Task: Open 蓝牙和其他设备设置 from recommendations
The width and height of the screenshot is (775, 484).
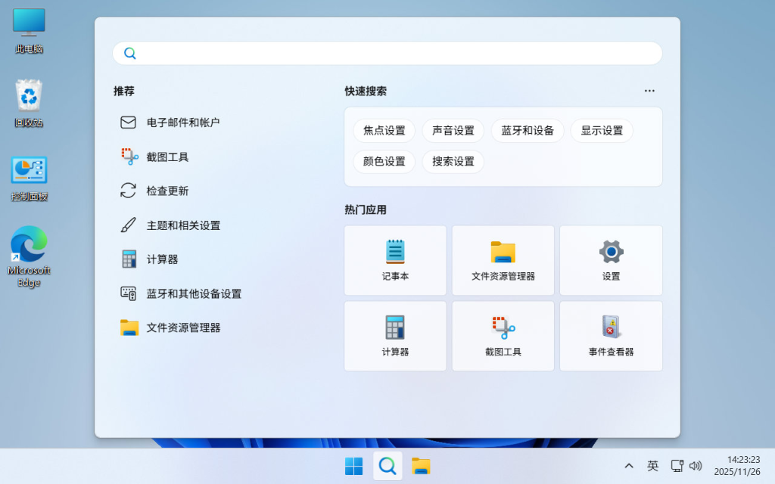Action: [x=194, y=293]
